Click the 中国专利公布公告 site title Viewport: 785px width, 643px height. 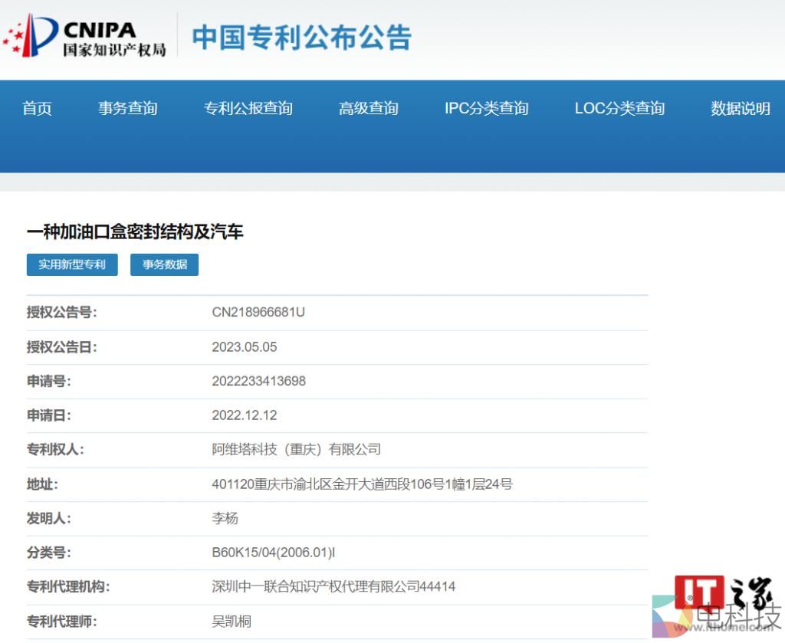pos(301,37)
